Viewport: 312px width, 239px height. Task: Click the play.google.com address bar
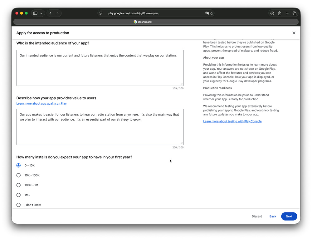(x=156, y=13)
